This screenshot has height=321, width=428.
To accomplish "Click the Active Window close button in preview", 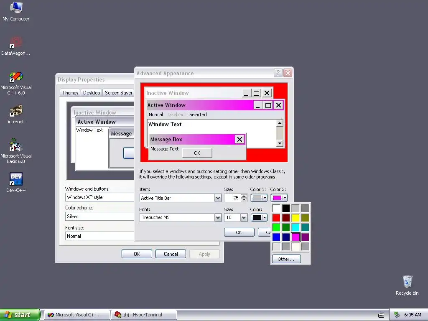I will pos(278,105).
